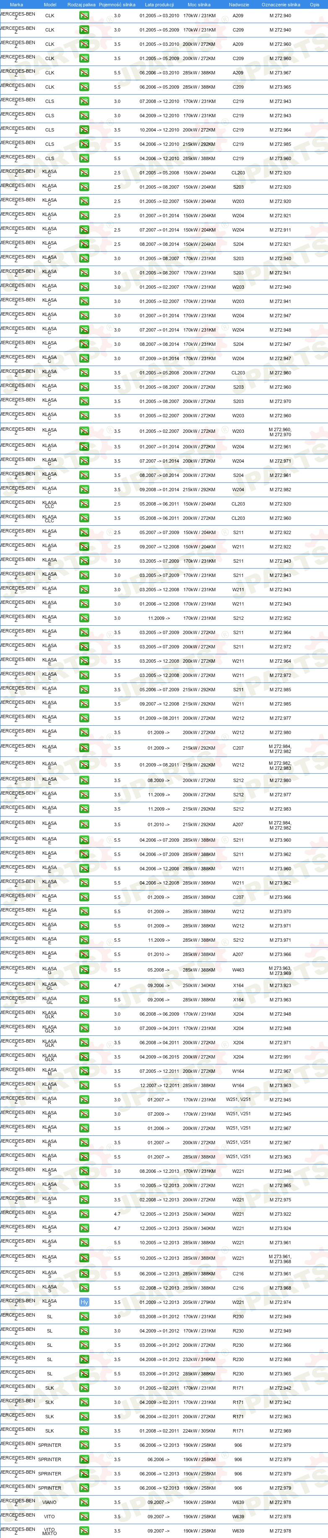The width and height of the screenshot is (328, 1538).
Task: Click fuel icon in KLASA CLC 2.5 row
Action: pyautogui.click(x=84, y=505)
